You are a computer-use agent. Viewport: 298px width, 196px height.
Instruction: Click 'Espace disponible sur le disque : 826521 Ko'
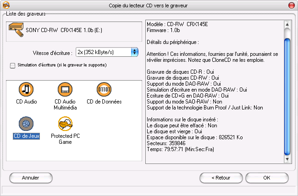click(x=195, y=137)
